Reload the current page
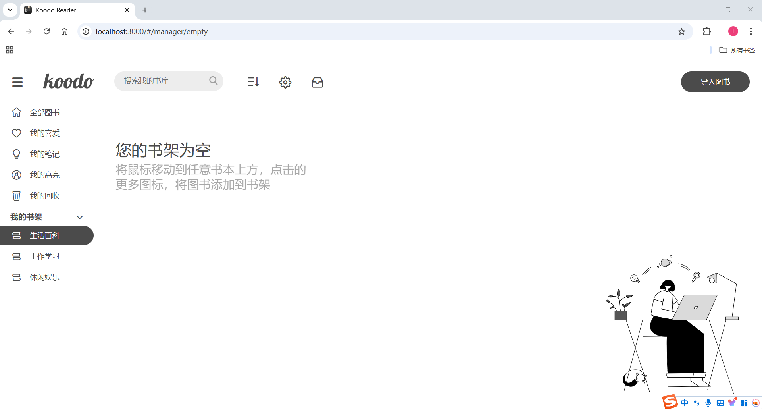 point(46,31)
